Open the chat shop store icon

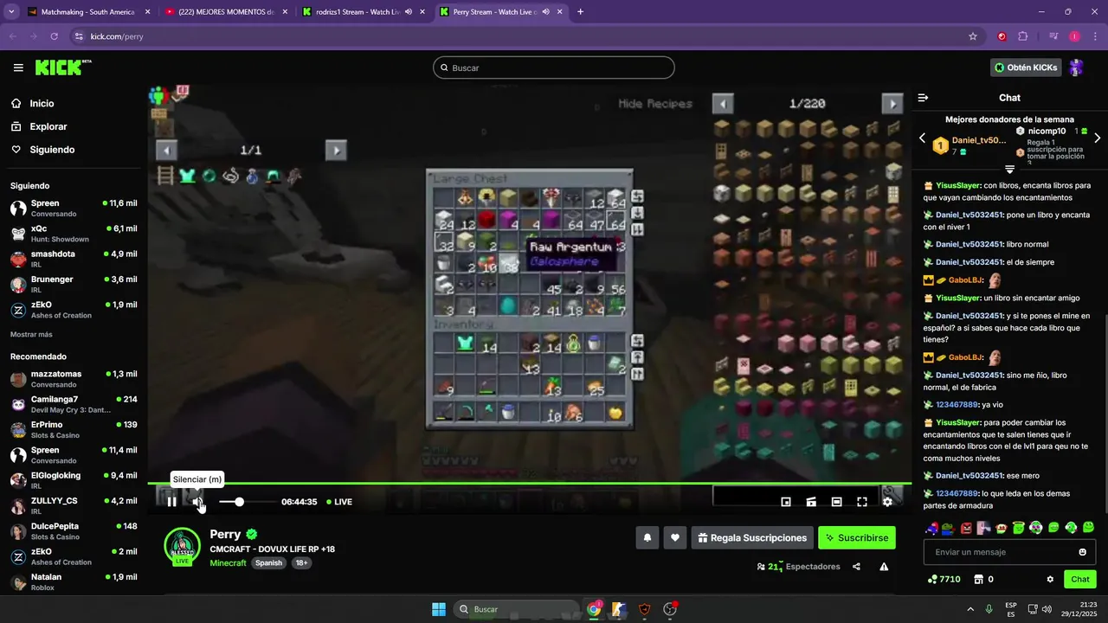979,580
